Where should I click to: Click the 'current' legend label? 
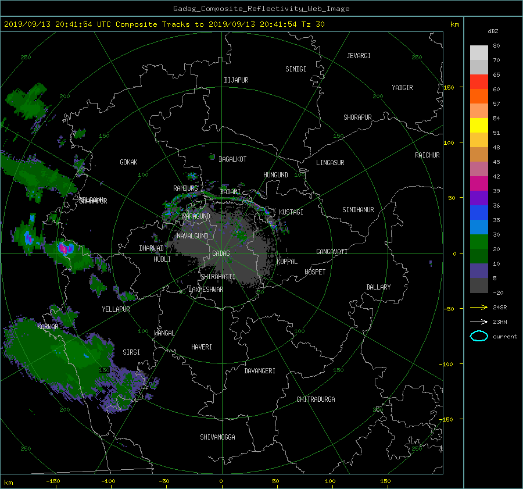tap(504, 337)
